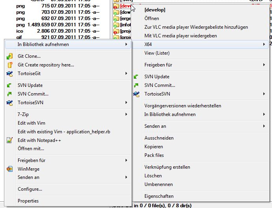
Task: Click the TortoiseGit turtle icon
Action: tap(9, 74)
